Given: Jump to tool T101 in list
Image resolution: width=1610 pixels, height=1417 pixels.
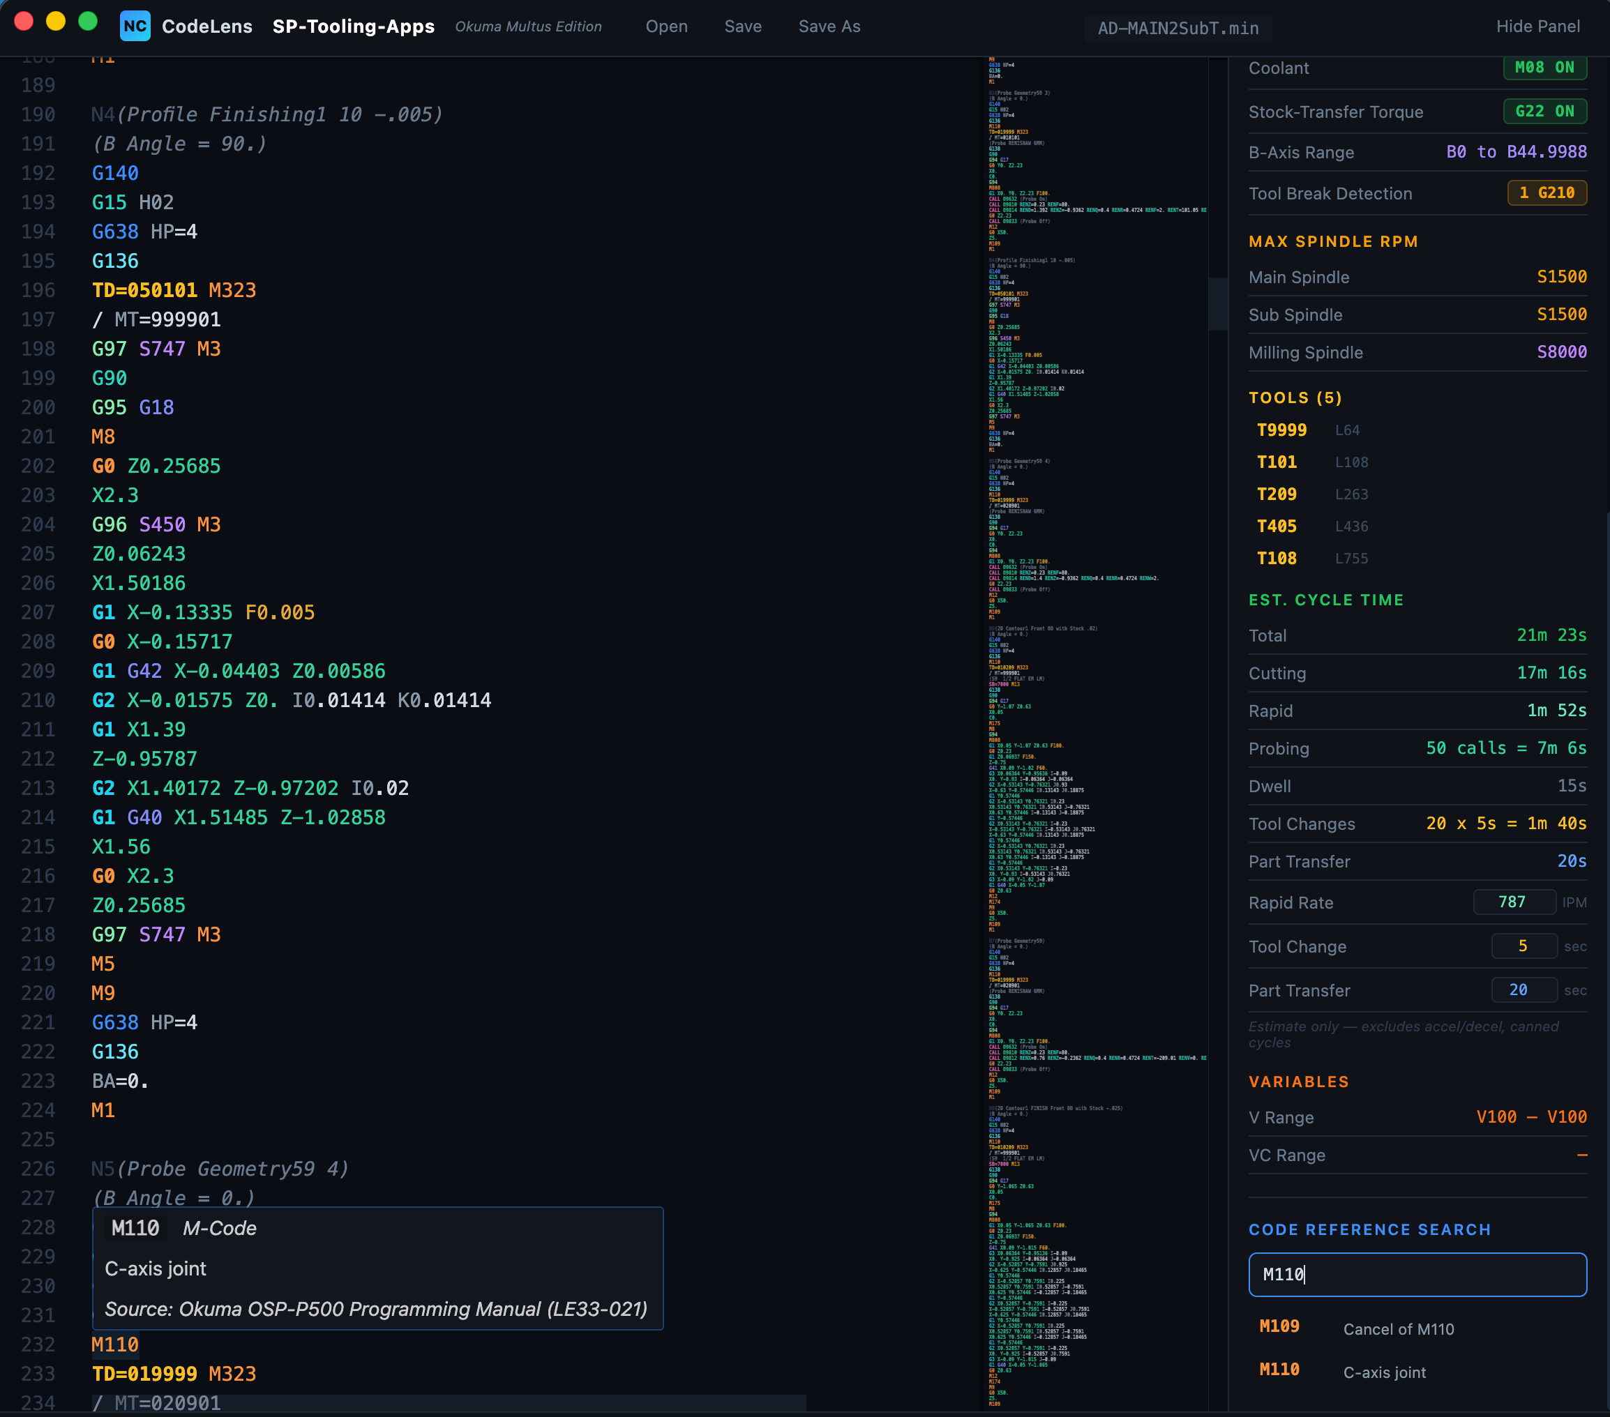Looking at the screenshot, I should (1277, 462).
